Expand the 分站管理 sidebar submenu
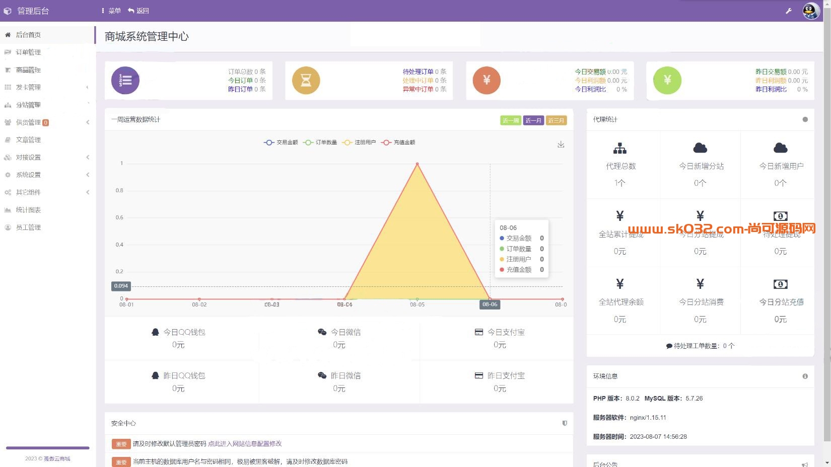The image size is (831, 467). (48, 105)
